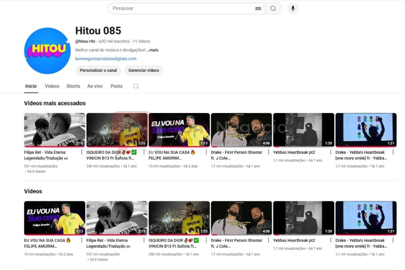Open the Yebbas Heartbreak pt2 title in the Vídeos section
The height and width of the screenshot is (270, 405).
coord(294,240)
